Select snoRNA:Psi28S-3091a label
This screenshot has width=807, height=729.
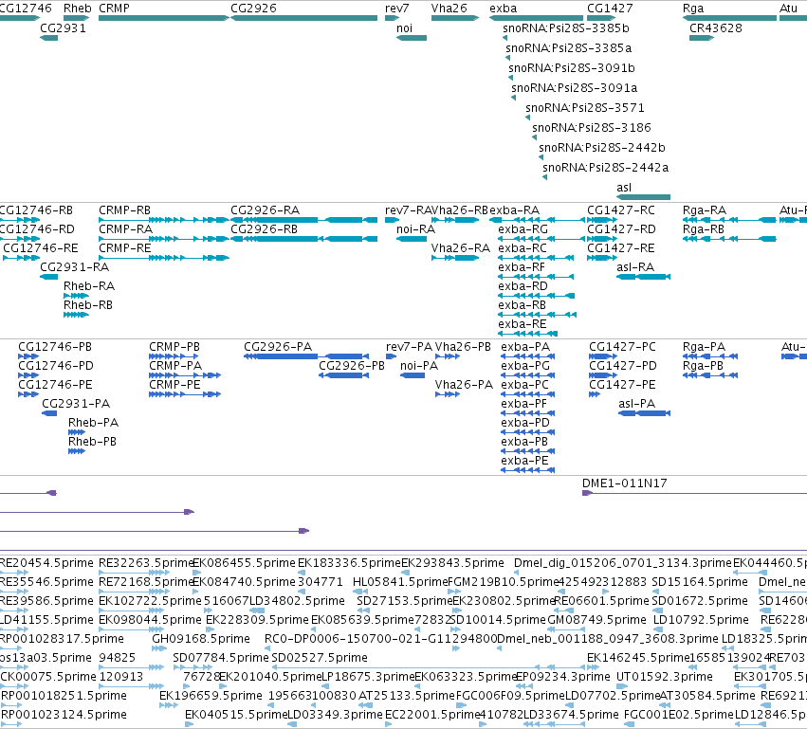[x=574, y=88]
